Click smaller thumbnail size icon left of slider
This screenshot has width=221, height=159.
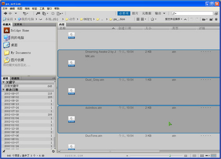(x=127, y=155)
